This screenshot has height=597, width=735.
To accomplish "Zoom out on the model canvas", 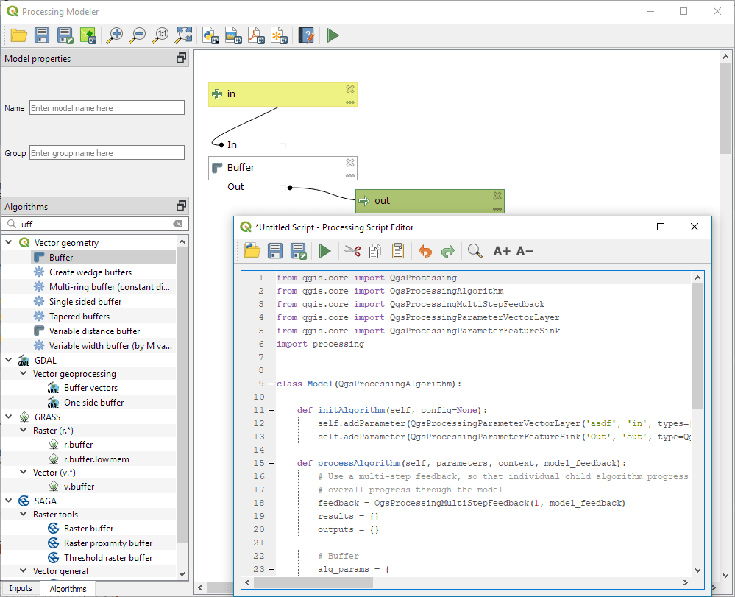I will click(x=138, y=35).
